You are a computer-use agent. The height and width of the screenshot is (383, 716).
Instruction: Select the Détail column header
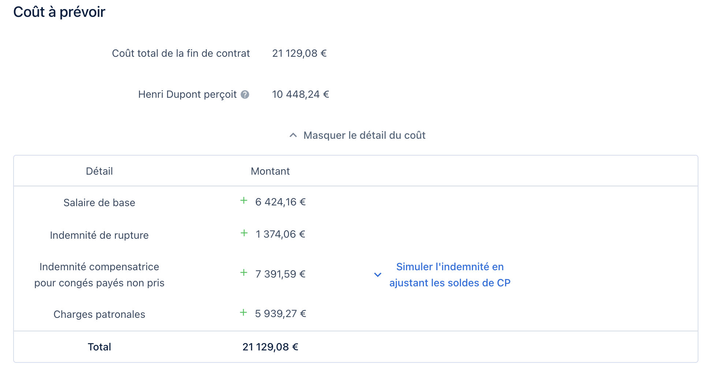[x=99, y=171]
